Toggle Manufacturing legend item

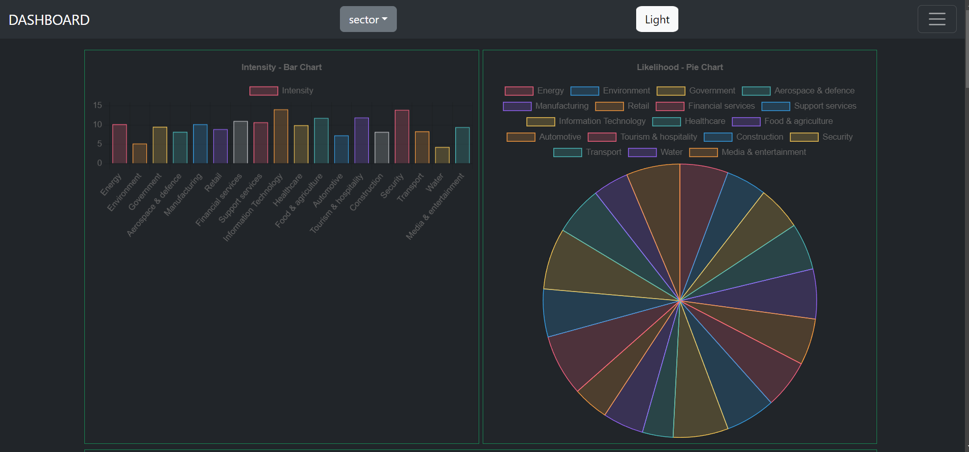click(546, 106)
